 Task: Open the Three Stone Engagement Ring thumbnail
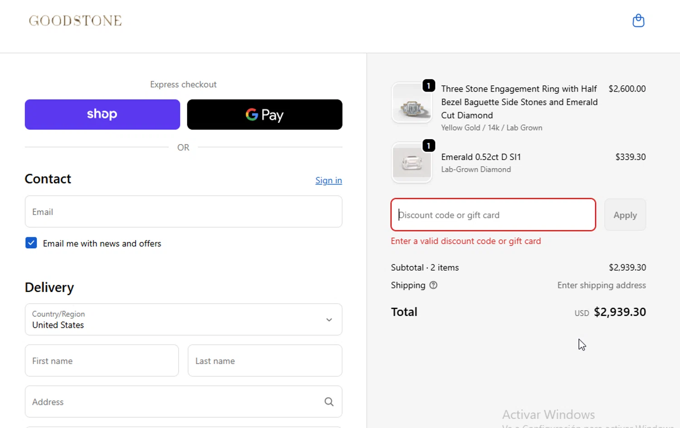pos(412,103)
